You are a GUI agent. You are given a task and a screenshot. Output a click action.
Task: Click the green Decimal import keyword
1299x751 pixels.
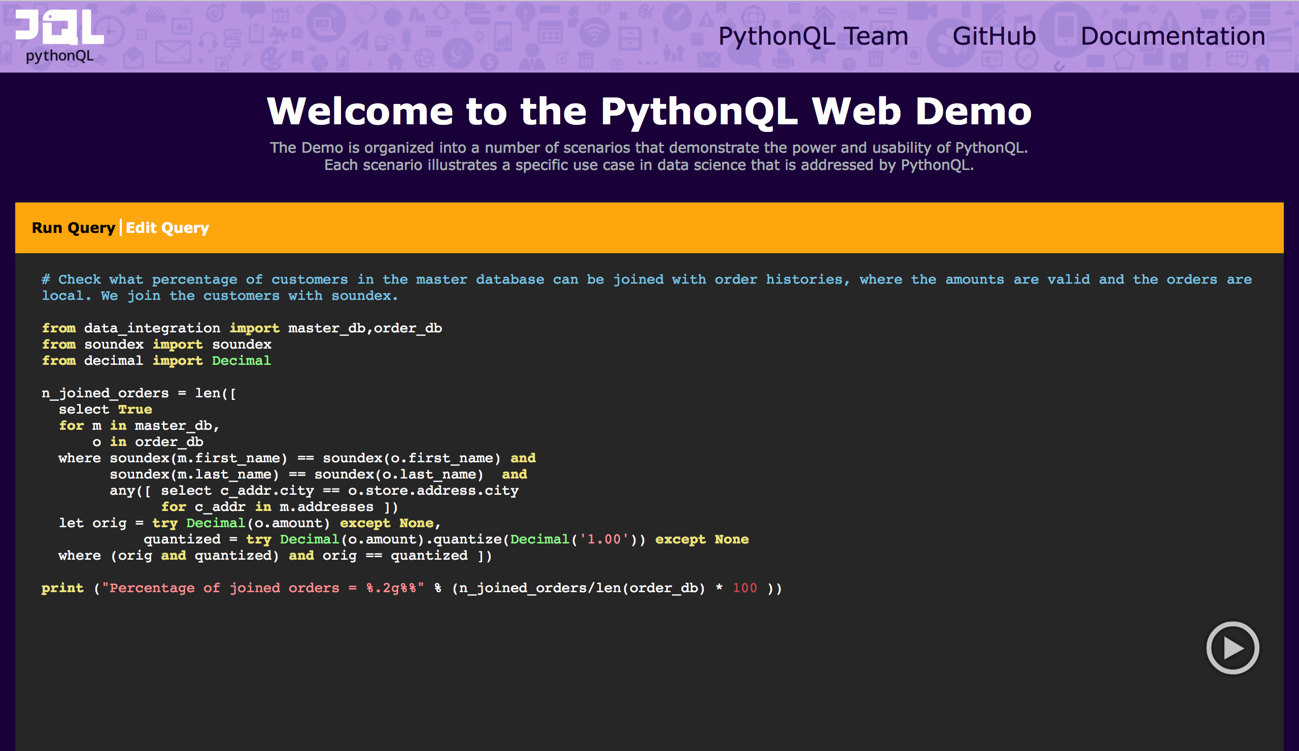tap(241, 361)
